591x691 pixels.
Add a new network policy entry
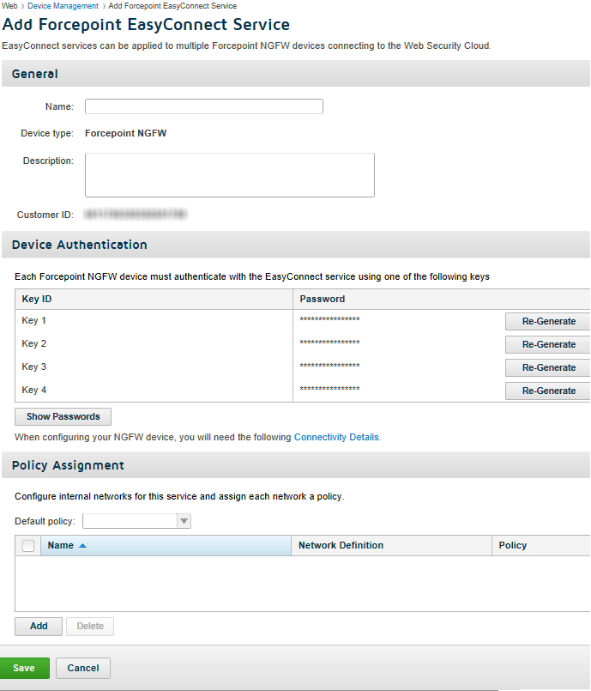[39, 627]
